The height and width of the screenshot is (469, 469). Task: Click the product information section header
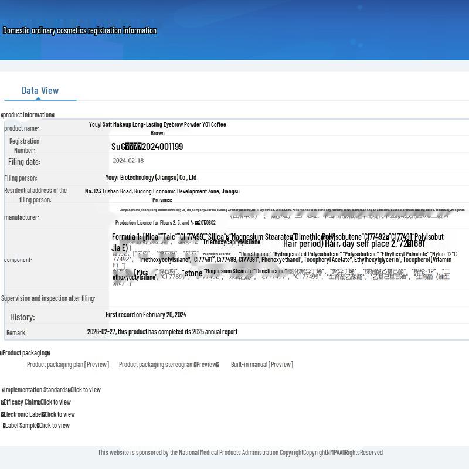click(28, 115)
